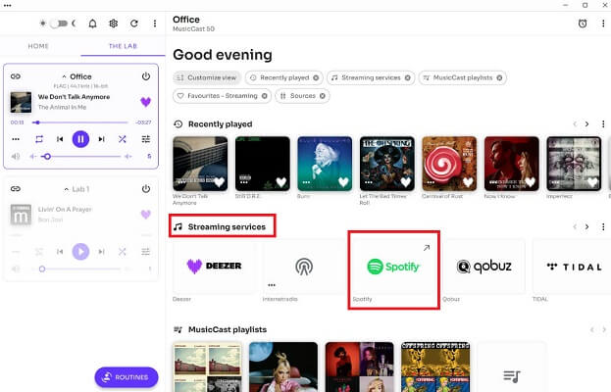Open the ROUTINES button
The image size is (611, 392).
pos(127,377)
